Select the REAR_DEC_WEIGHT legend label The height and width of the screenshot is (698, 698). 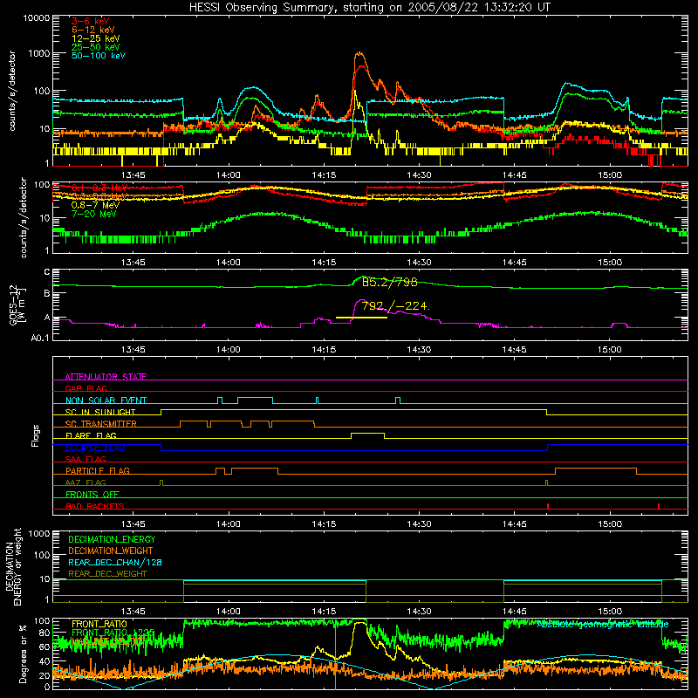(x=107, y=574)
